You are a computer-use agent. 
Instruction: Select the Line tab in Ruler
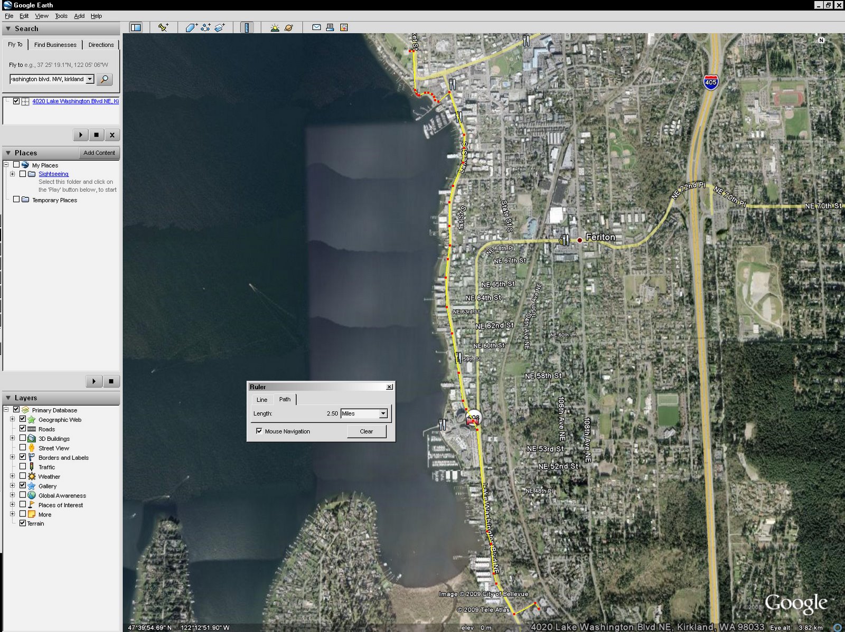click(x=262, y=400)
